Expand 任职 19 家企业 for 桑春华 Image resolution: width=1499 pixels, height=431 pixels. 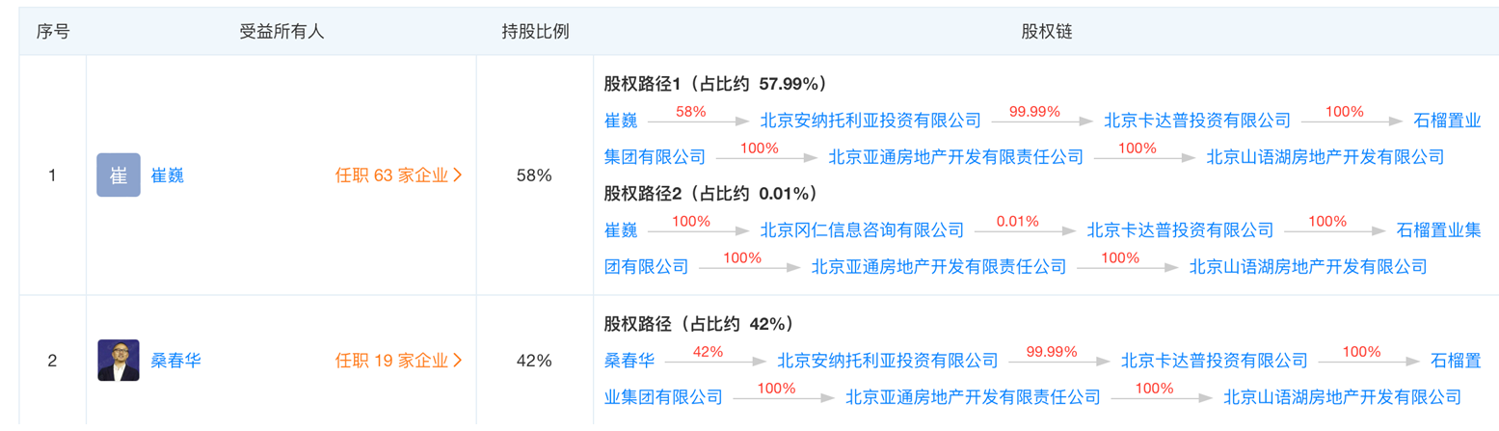coord(398,362)
